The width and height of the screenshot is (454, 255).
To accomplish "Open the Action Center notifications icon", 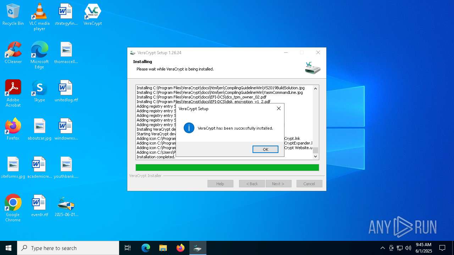I will click(x=442, y=248).
